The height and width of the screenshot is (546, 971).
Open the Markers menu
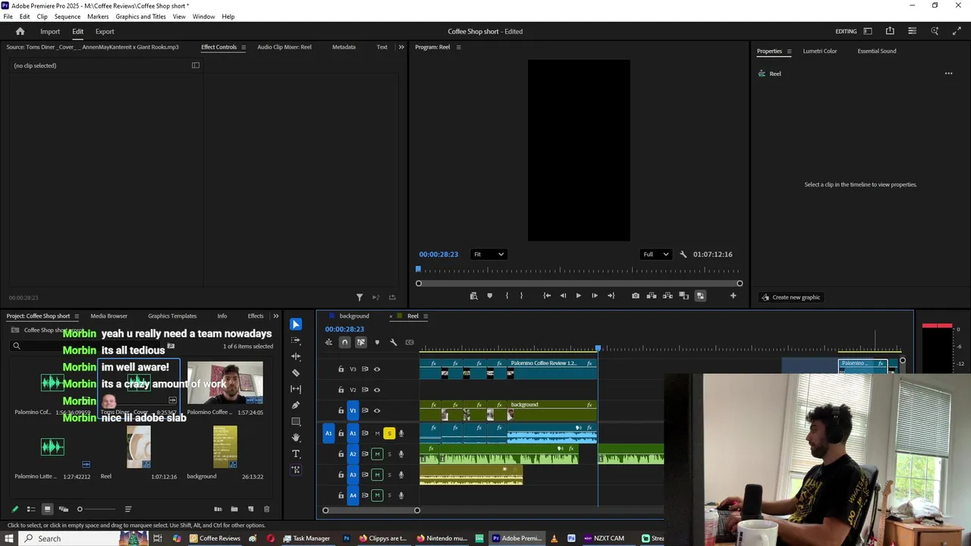point(98,16)
